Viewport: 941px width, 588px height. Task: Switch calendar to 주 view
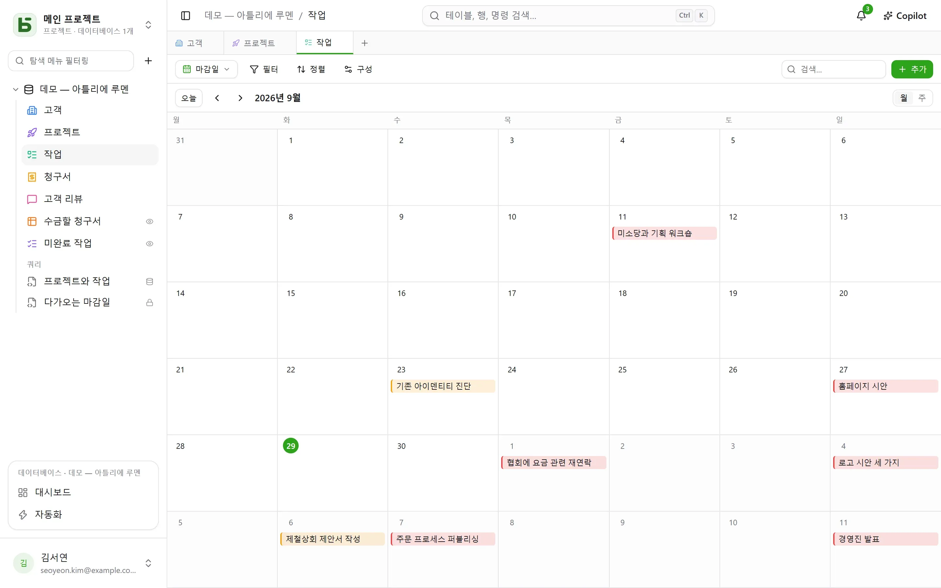coord(922,98)
